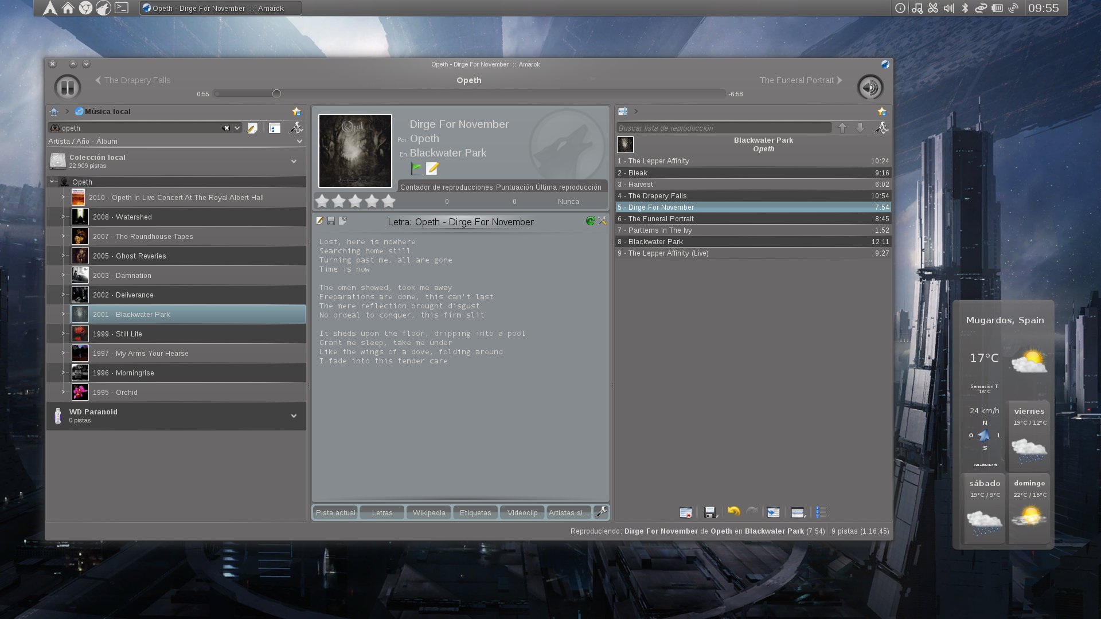Expand the WD Paranoid device section
The width and height of the screenshot is (1101, 619).
pyautogui.click(x=294, y=416)
